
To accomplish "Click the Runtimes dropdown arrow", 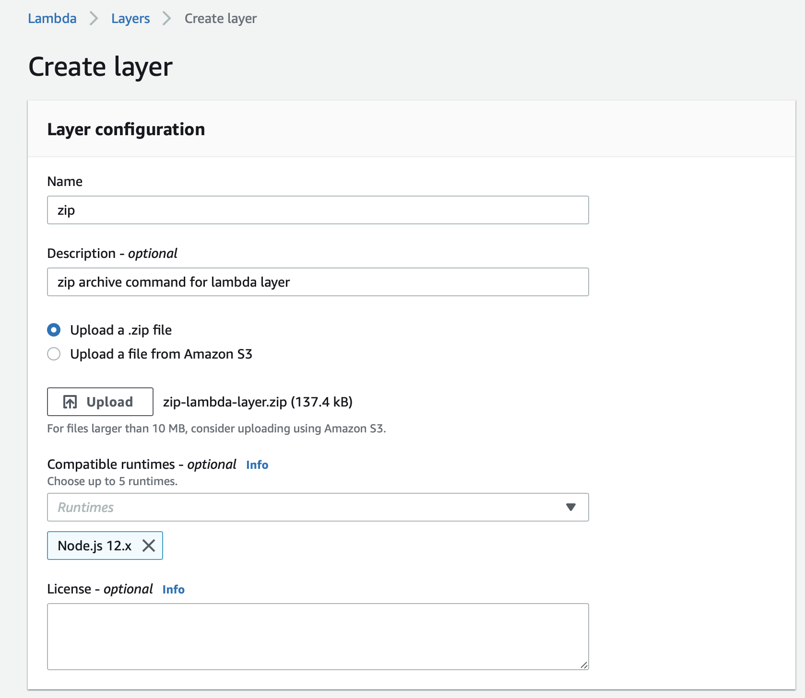I will pyautogui.click(x=570, y=507).
